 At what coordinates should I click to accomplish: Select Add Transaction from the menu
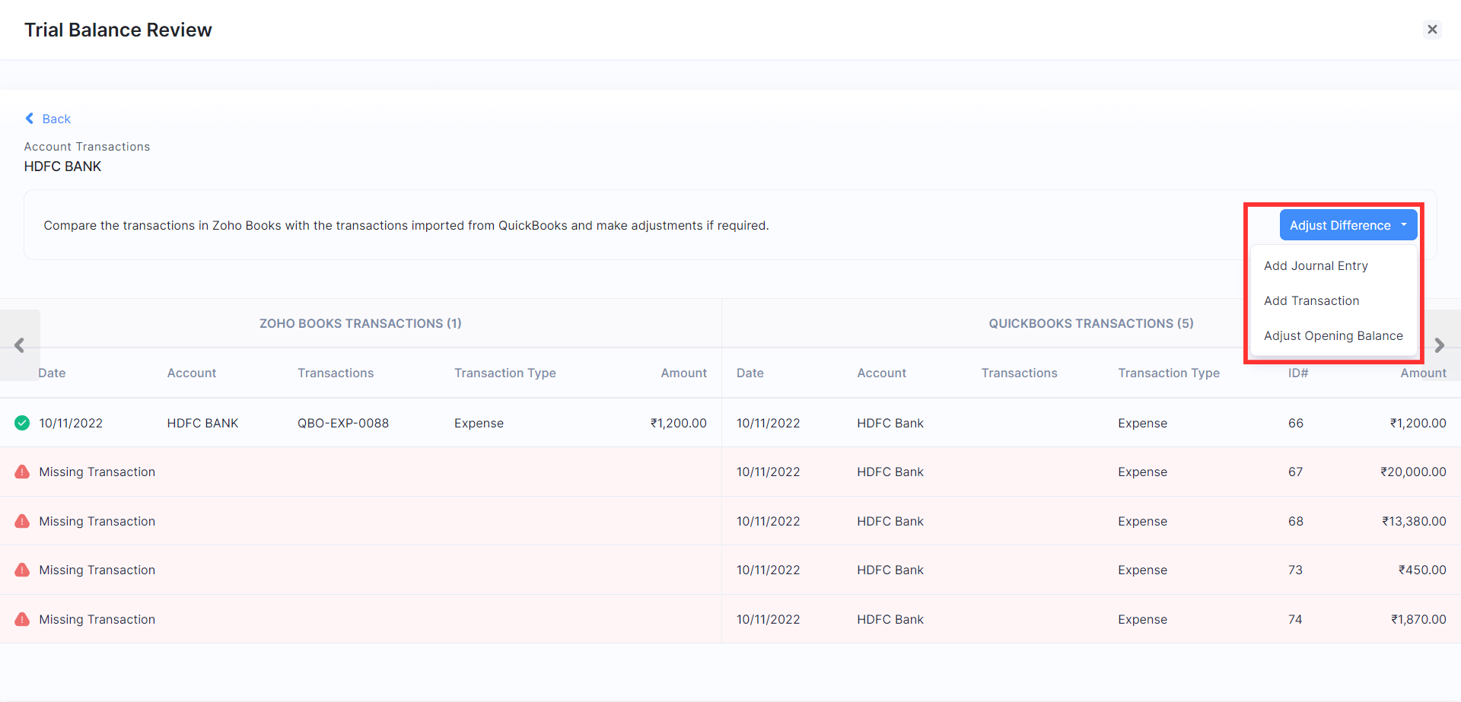tap(1311, 300)
